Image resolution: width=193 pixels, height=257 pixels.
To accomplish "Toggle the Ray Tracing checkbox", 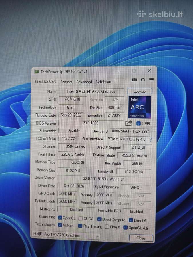I will pos(80,226).
